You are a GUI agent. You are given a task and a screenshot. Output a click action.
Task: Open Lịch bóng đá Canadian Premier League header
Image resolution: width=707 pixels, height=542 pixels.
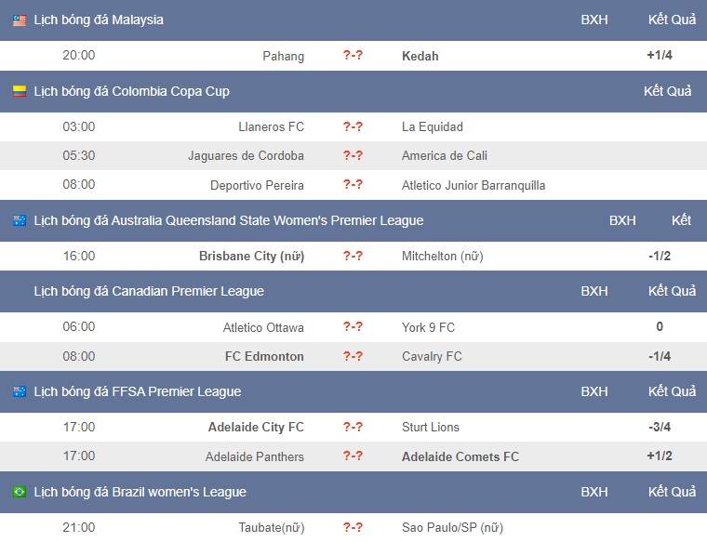click(x=149, y=291)
